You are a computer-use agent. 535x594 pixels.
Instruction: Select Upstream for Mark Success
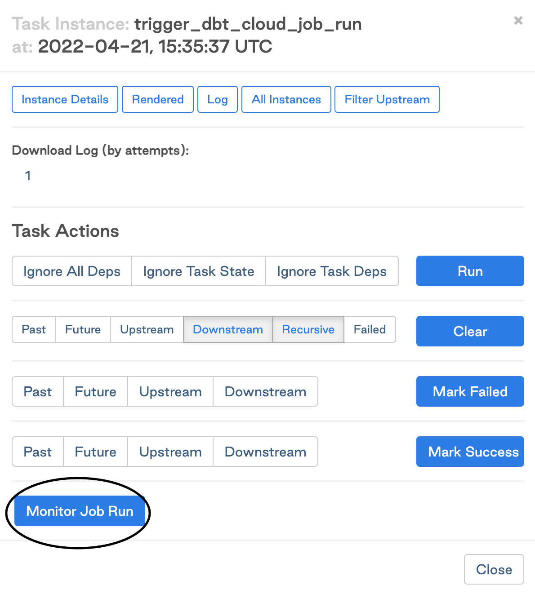tap(170, 452)
